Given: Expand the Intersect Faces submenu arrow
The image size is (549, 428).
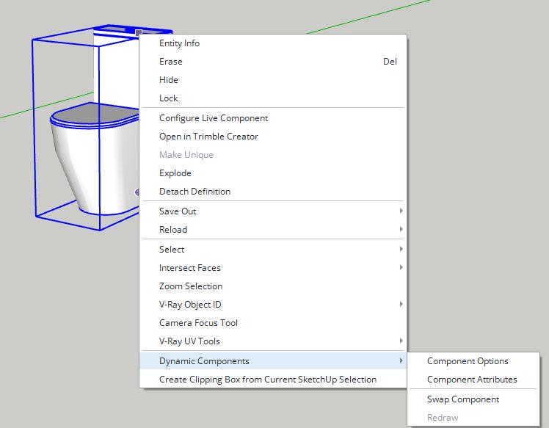Looking at the screenshot, I should coord(401,267).
